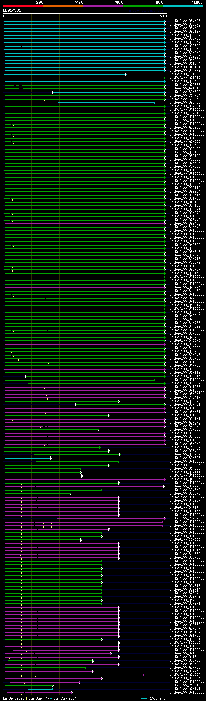Viewport: 206px width, 701px height.
Task: Click the orange ~40% identity legend segment
Action: (63, 5)
